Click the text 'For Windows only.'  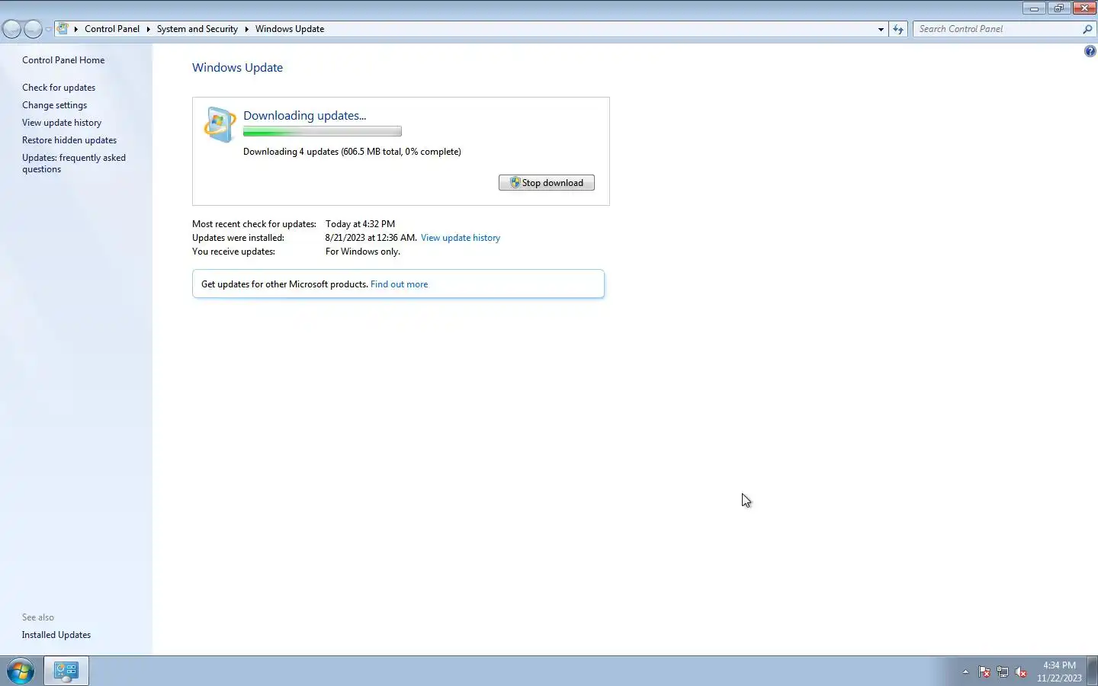point(363,252)
